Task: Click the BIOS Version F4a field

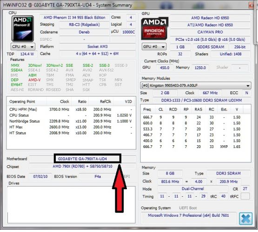Action: (98, 176)
